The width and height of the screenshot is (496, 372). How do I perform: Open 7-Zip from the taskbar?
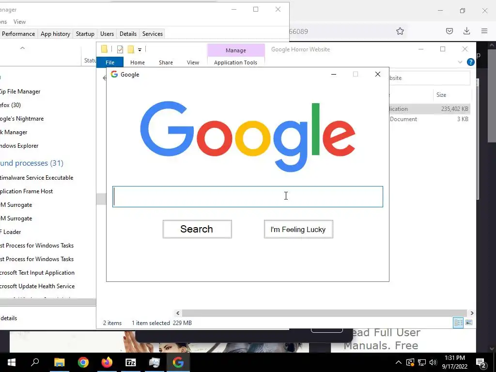[131, 362]
